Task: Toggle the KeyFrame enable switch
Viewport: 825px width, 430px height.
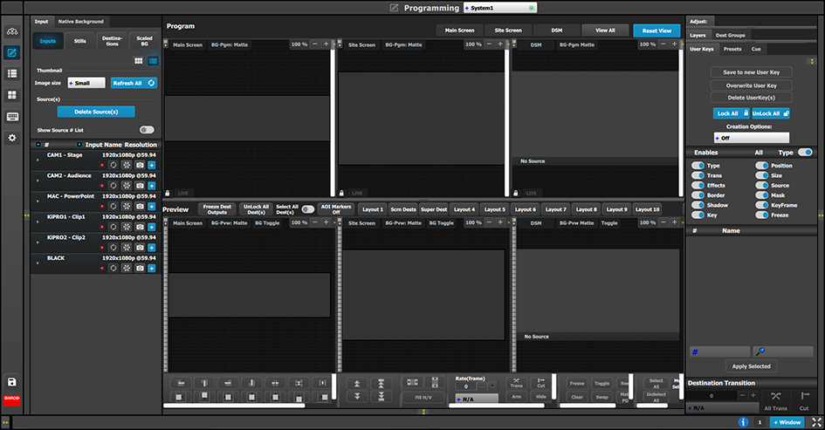Action: (x=762, y=205)
